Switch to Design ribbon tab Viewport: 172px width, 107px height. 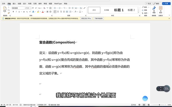click(x=25, y=4)
